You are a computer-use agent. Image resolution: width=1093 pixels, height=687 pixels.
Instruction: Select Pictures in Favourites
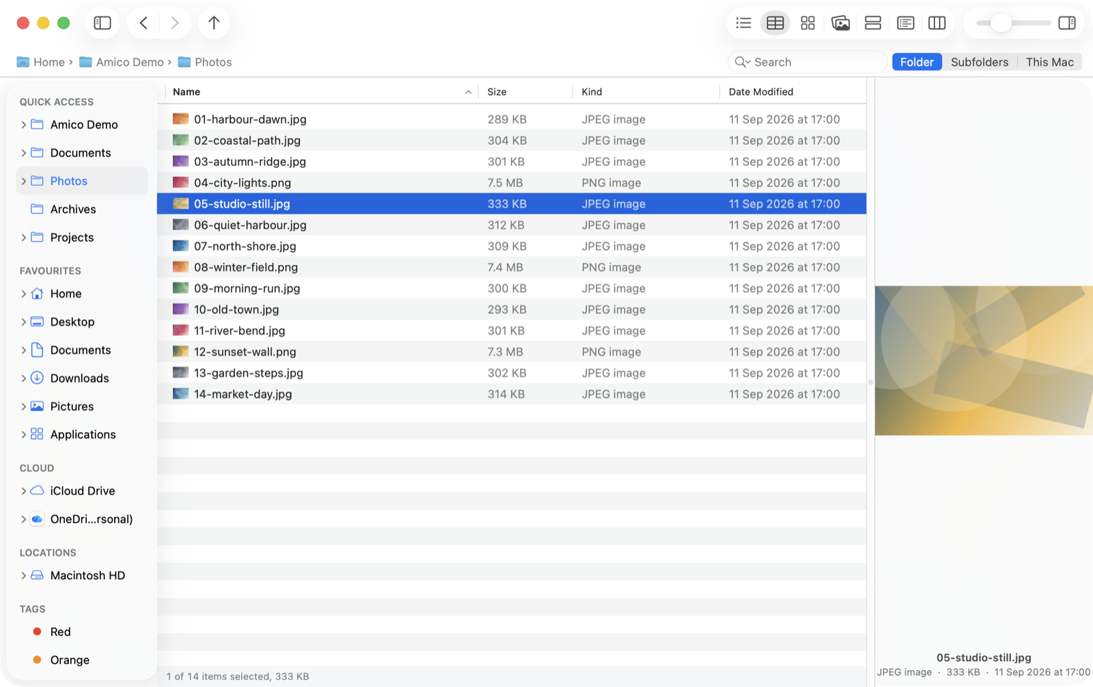(82, 406)
